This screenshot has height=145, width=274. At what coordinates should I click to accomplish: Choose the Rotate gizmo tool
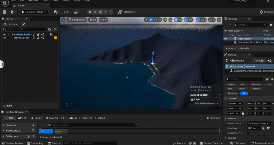(x=155, y=20)
